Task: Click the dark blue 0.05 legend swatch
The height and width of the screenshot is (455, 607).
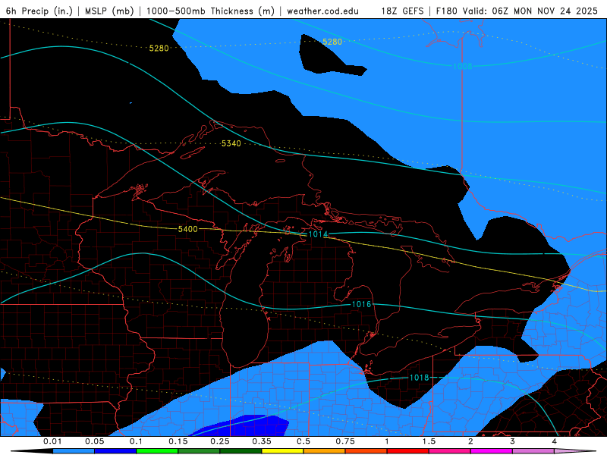Action: (115, 451)
